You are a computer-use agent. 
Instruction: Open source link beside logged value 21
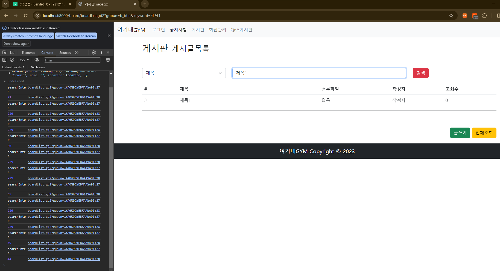[64, 97]
